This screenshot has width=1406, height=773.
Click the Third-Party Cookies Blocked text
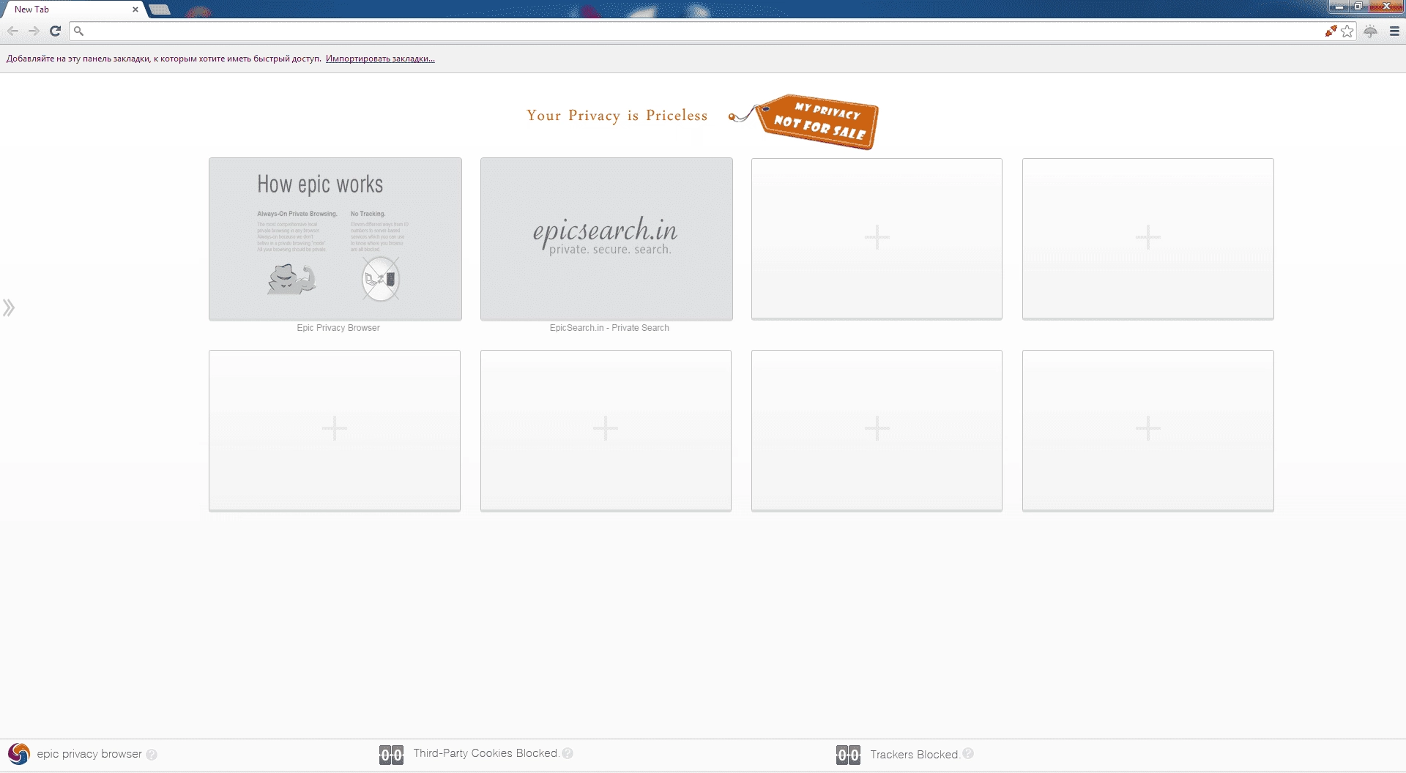[x=486, y=753]
